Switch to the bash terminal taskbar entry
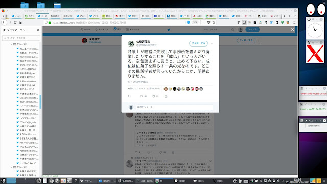The image size is (327, 184). click(x=145, y=181)
